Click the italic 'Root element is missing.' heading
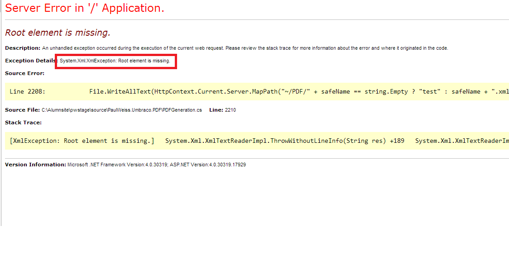 click(58, 33)
